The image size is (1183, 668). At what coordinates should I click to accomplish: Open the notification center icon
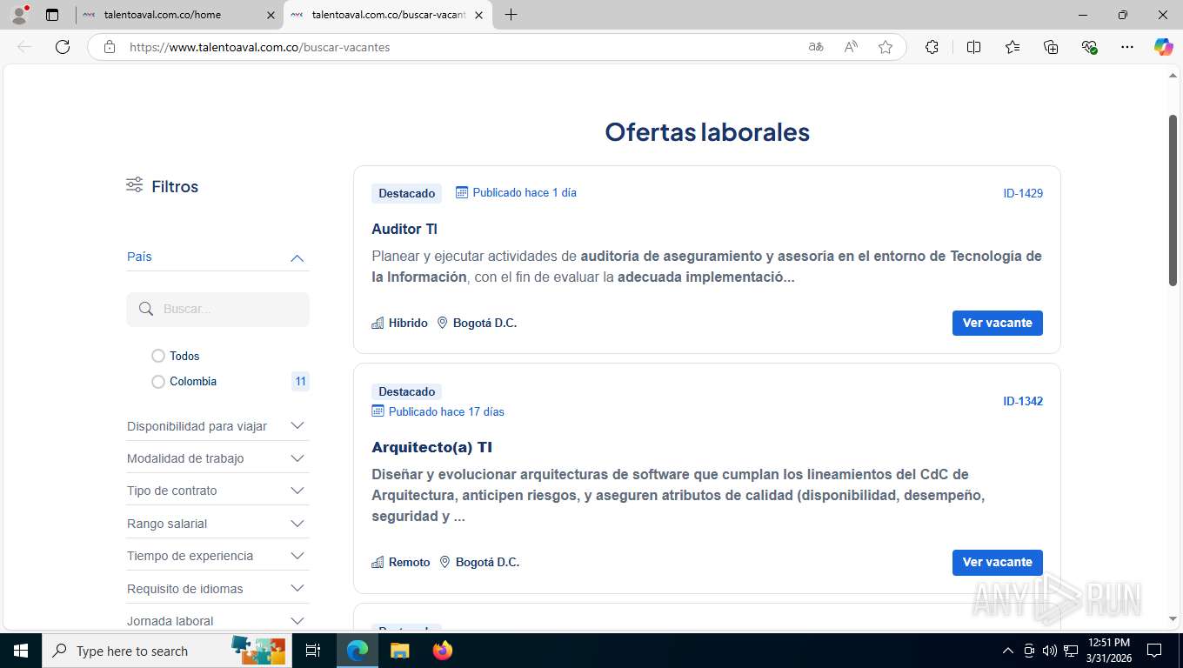point(1154,651)
